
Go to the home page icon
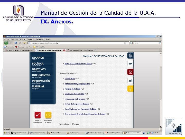[x=25, y=43]
